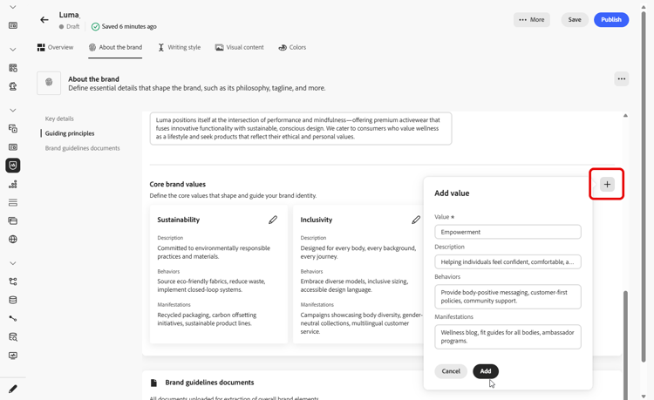Select the highlighted brands icon in sidebar
Screen dimensions: 654x400
[x=13, y=166]
